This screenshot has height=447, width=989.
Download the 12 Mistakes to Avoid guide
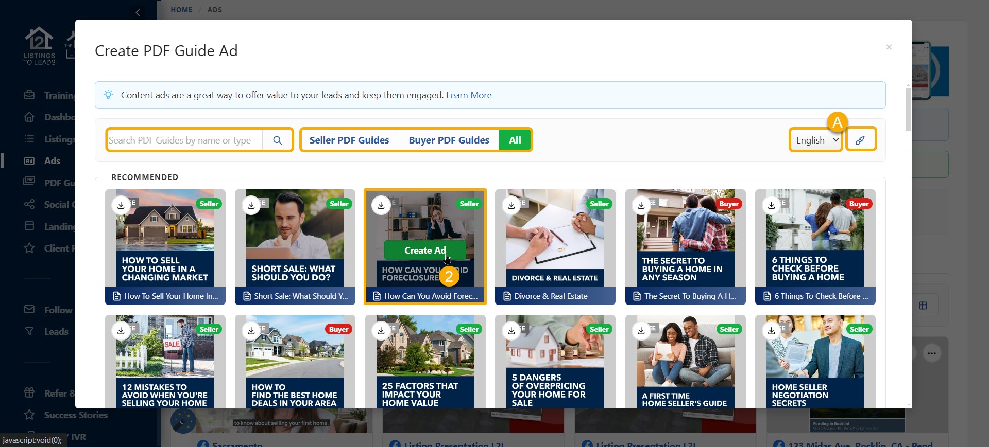point(121,331)
